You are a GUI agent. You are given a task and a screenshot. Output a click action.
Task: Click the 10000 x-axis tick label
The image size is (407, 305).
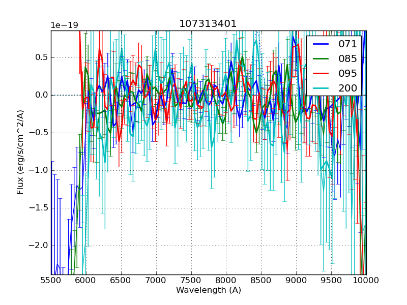coord(366,280)
